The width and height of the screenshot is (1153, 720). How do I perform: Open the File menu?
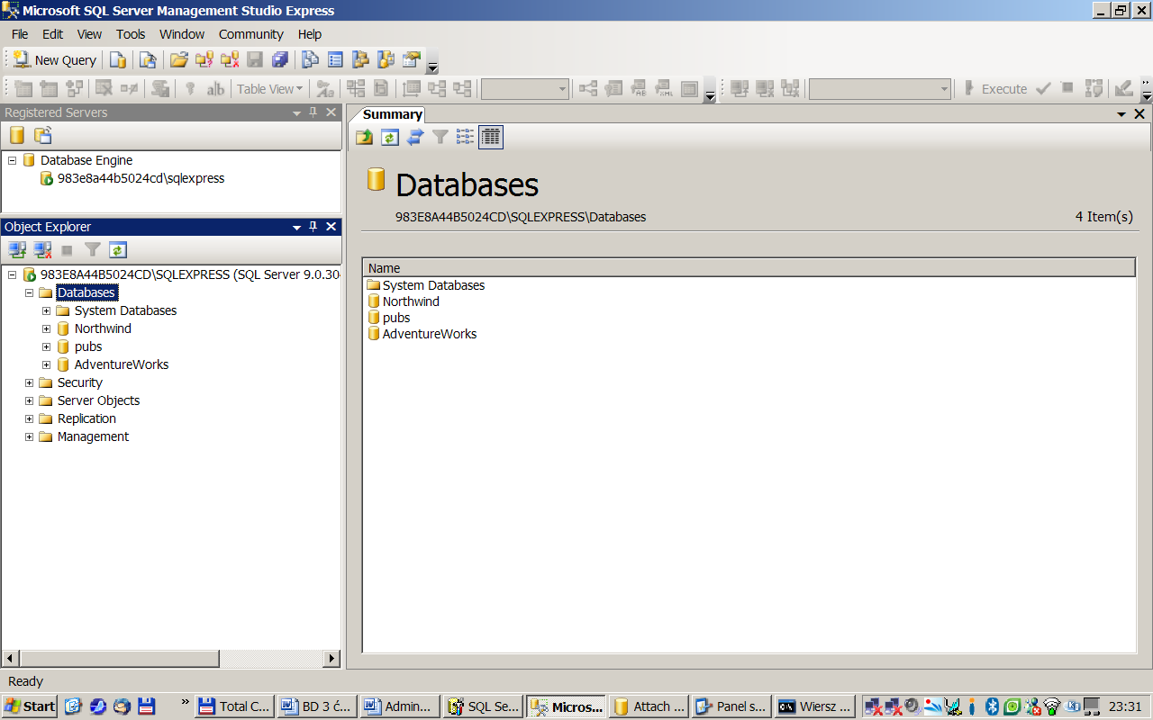(20, 34)
